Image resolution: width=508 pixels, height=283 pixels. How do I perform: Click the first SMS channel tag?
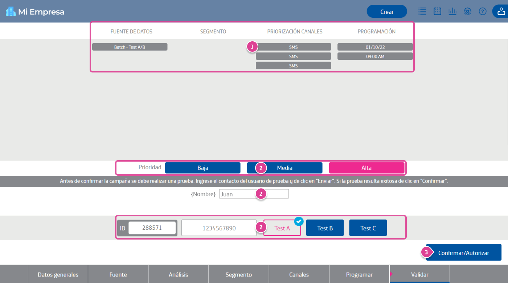pos(294,47)
